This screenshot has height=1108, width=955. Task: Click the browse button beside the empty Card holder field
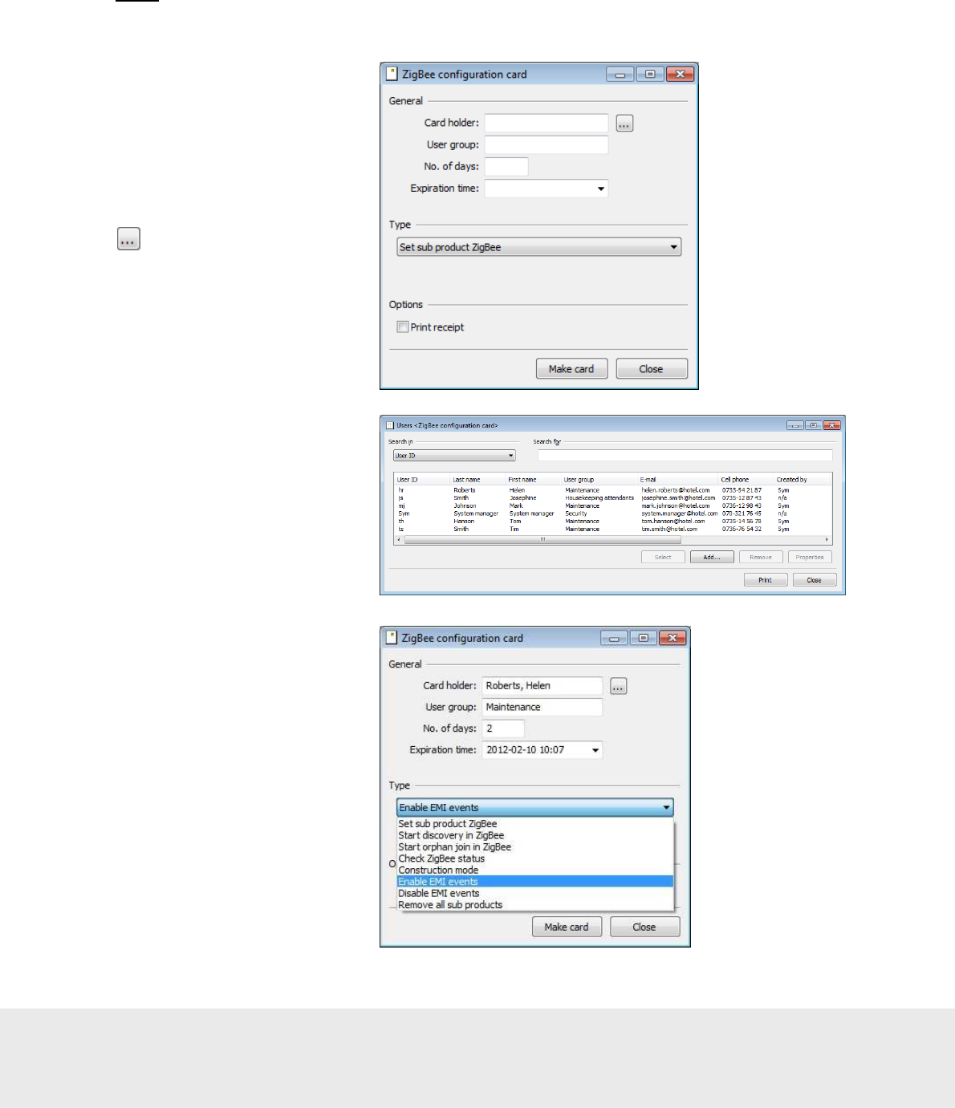coord(624,124)
